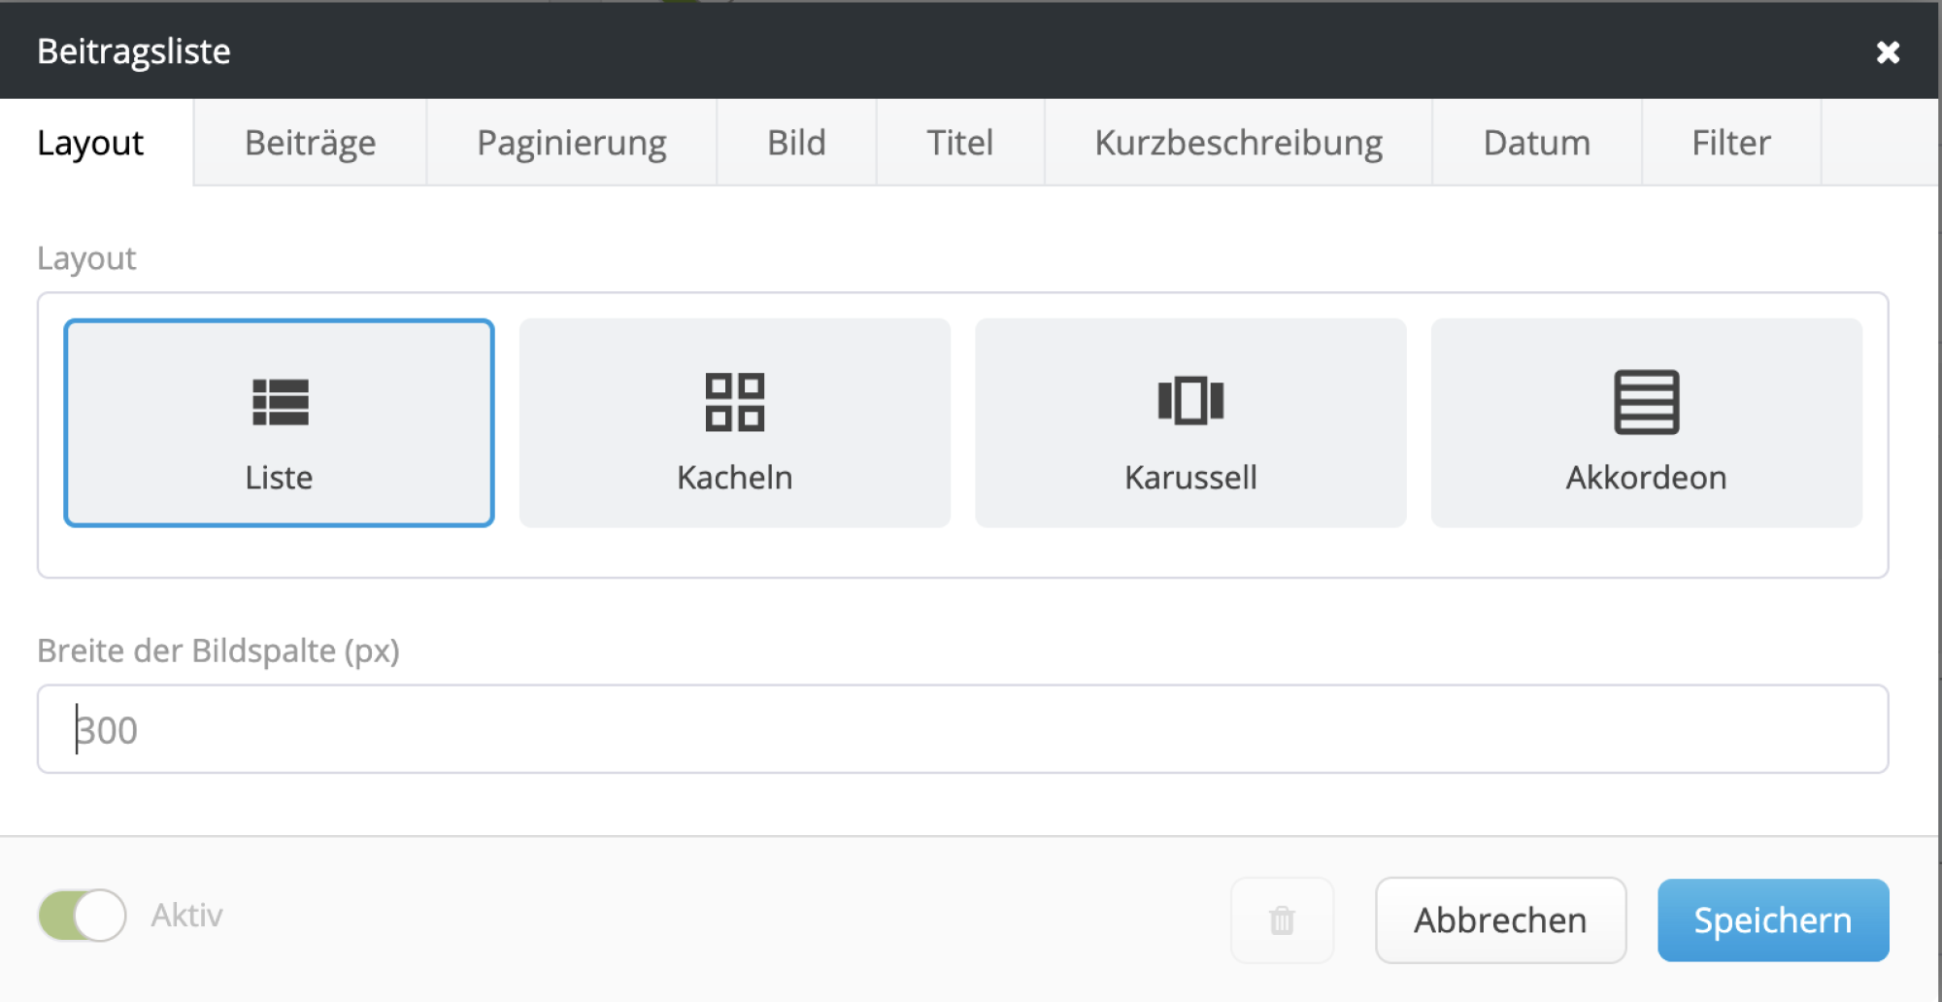The image size is (1942, 1002).
Task: Switch to the Bild tab
Action: click(796, 142)
